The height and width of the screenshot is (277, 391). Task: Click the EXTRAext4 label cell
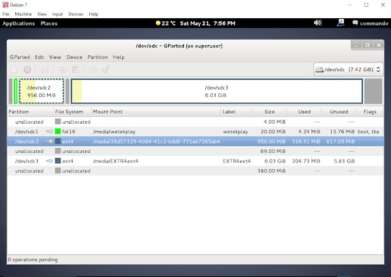[x=236, y=161]
